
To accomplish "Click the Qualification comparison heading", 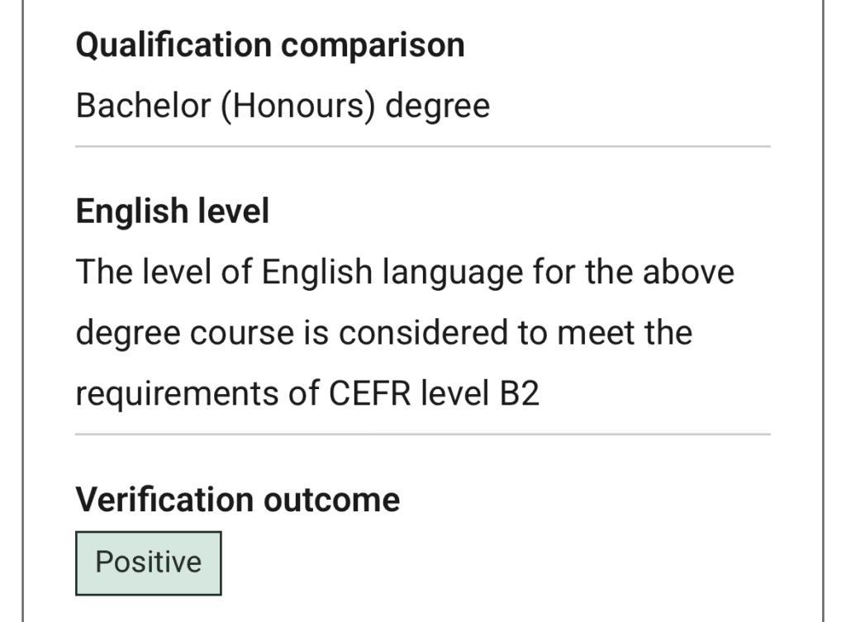I will tap(269, 45).
